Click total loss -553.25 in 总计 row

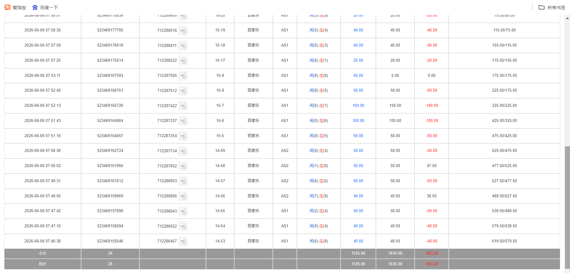[x=432, y=264]
